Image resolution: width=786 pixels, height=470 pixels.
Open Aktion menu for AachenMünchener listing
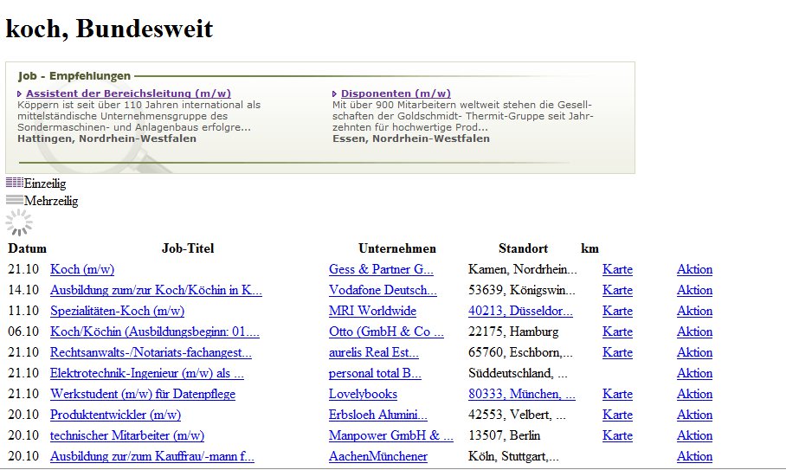(694, 456)
